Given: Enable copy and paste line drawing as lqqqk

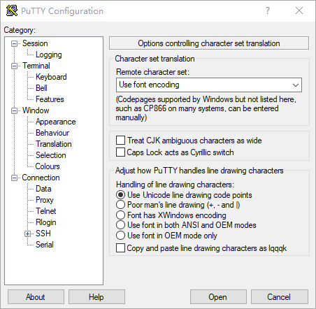Looking at the screenshot, I should click(x=120, y=248).
